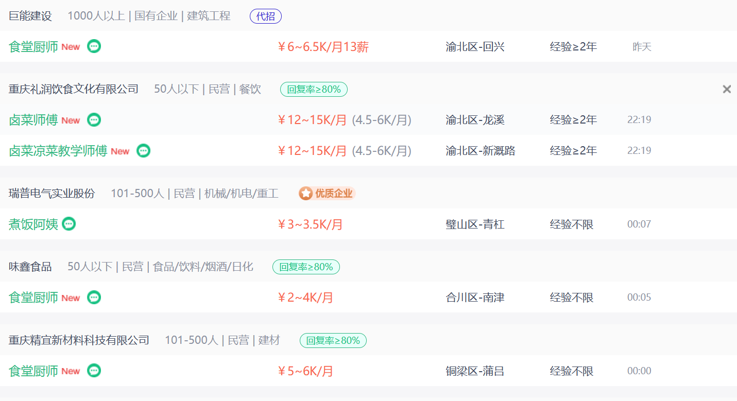Viewport: 737px width, 401px height.
Task: Click chat bubble next to 卤菜凉菜教学师傅
Action: click(143, 151)
